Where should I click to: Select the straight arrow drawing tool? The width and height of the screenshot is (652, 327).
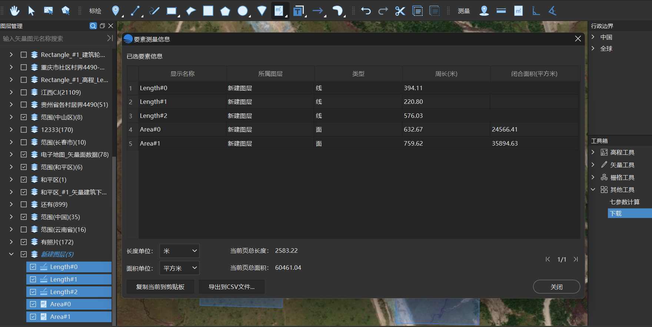click(x=318, y=11)
